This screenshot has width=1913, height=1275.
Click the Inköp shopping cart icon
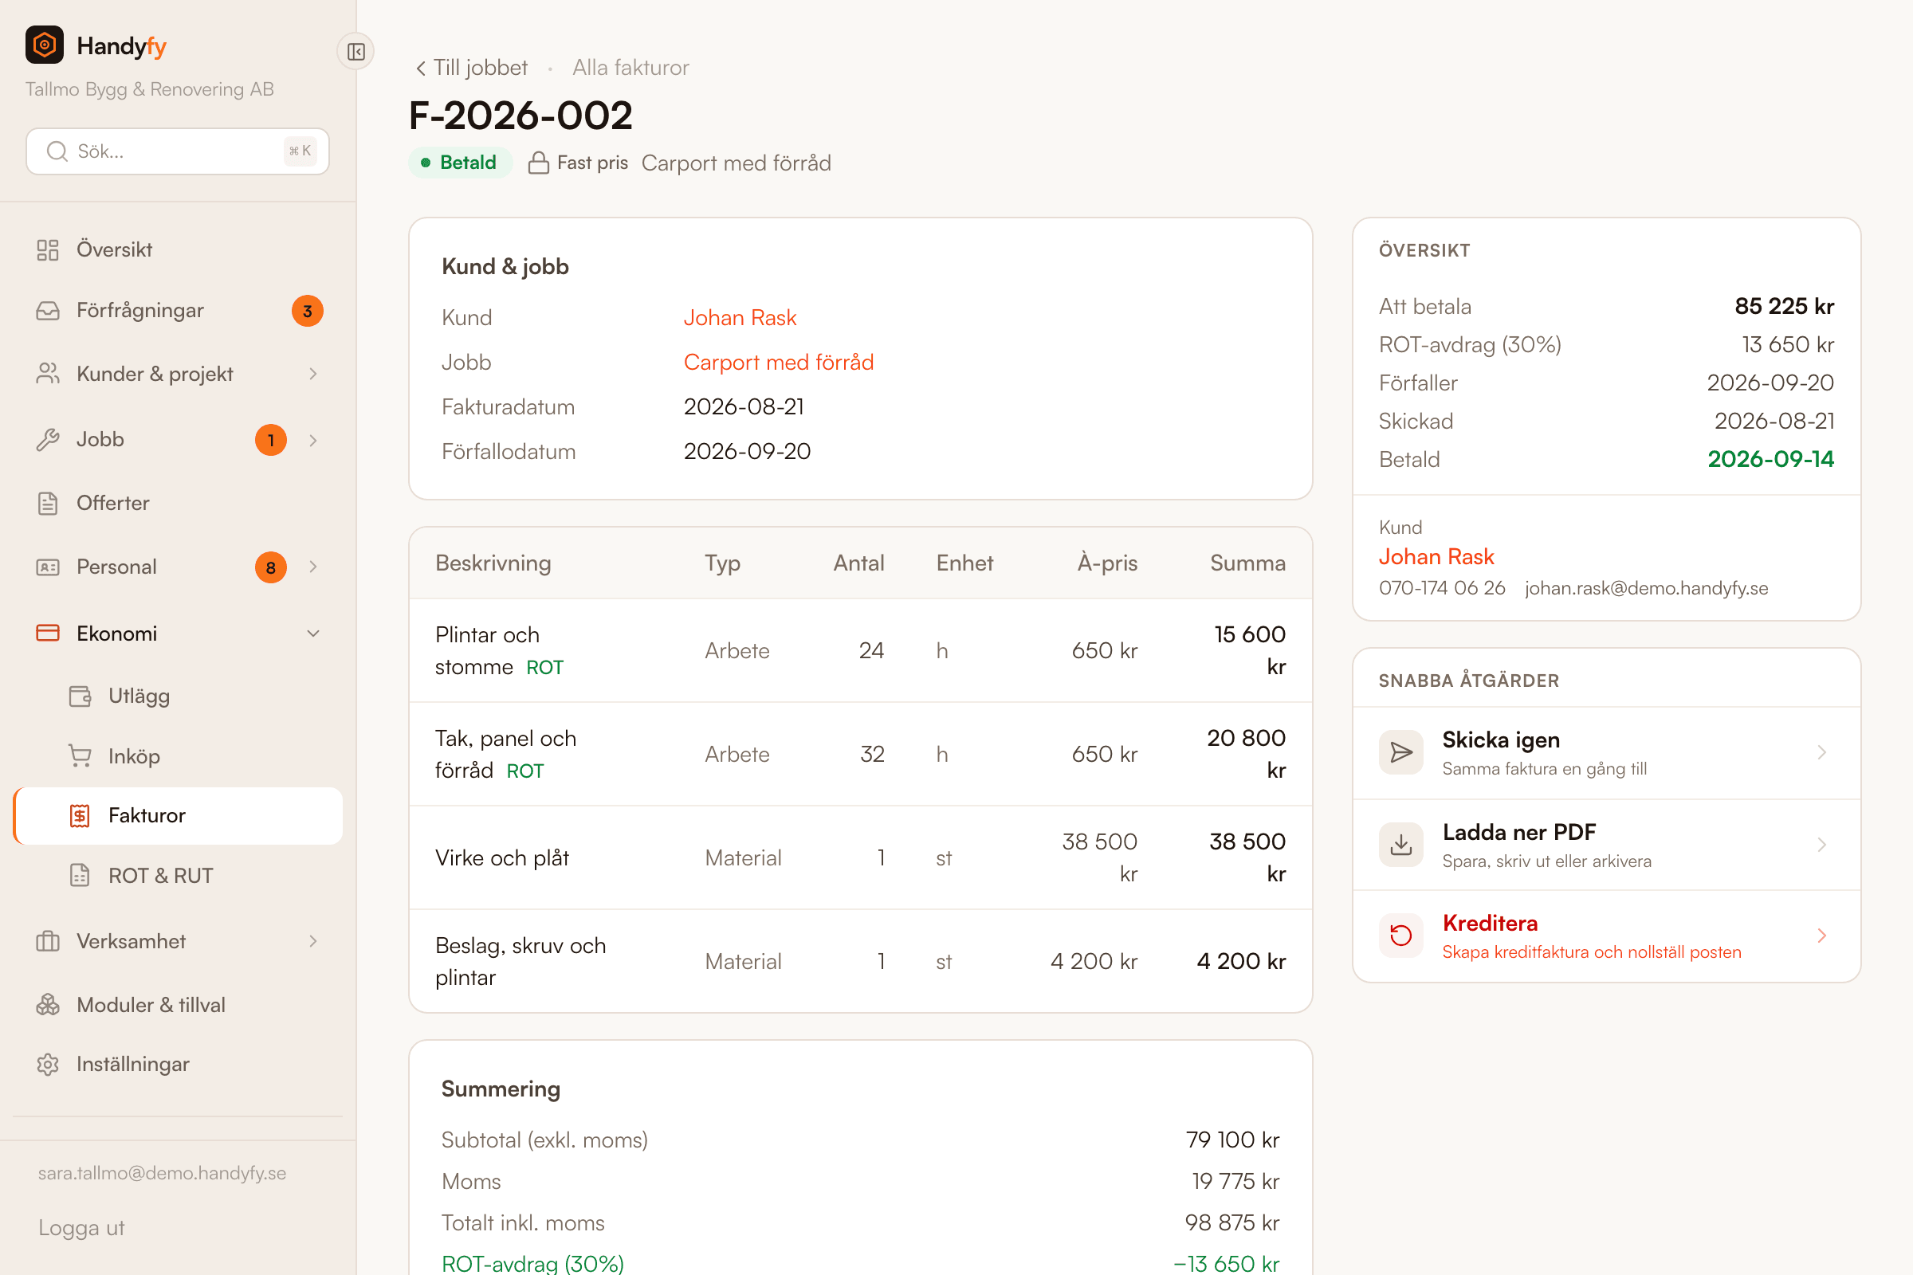80,756
